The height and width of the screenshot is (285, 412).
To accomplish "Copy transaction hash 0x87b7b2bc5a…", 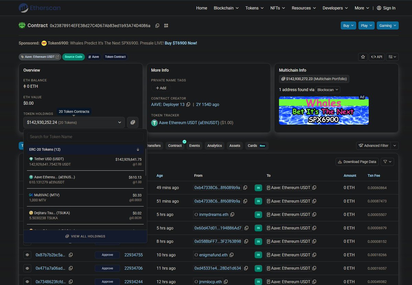I will coord(71,255).
